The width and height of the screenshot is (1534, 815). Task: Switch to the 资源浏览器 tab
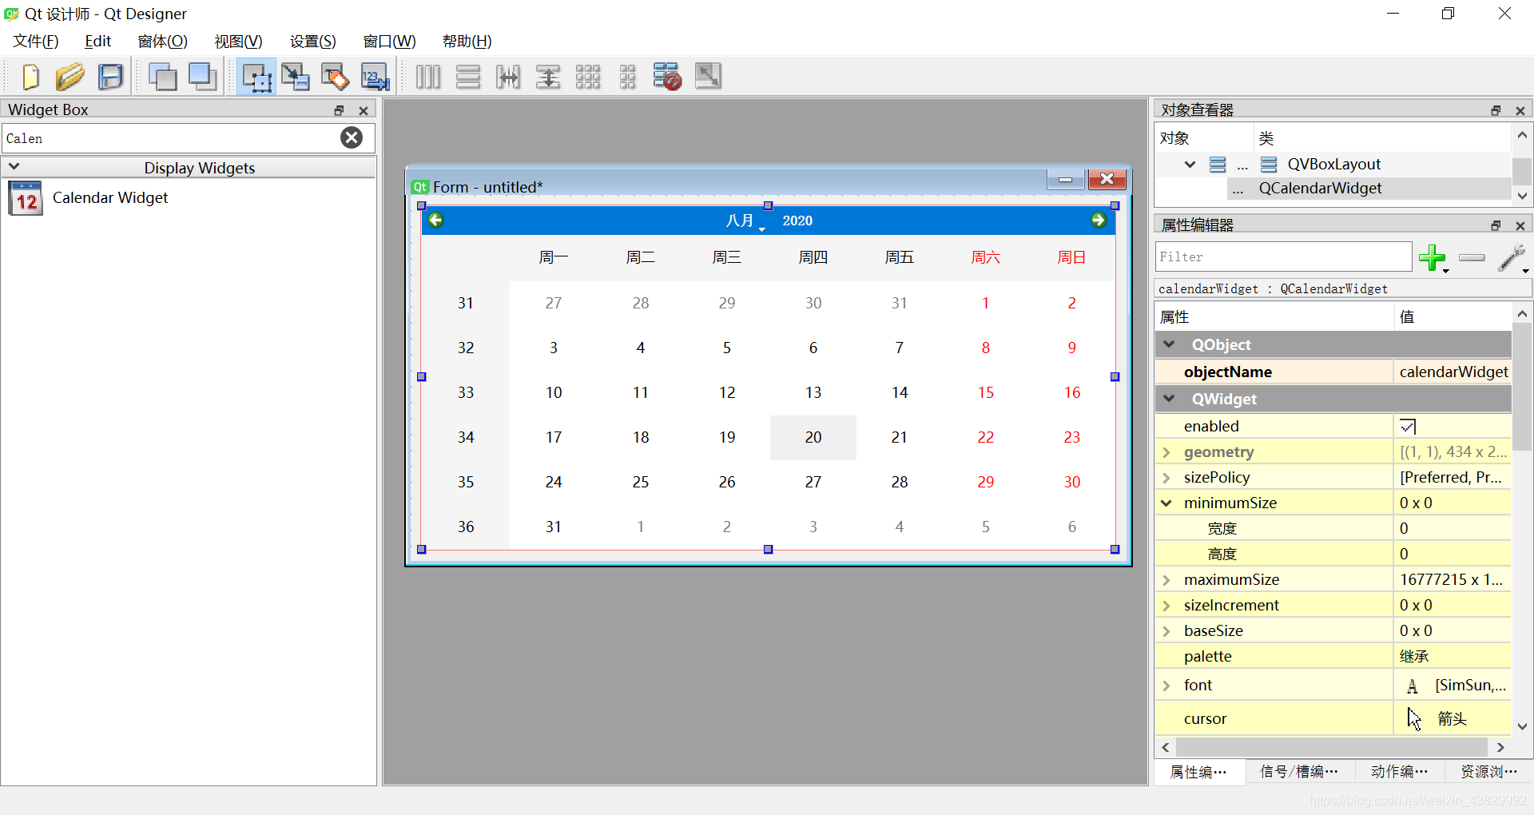[x=1488, y=771]
